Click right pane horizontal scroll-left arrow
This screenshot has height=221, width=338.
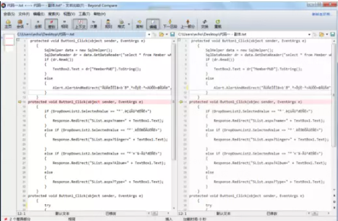click(x=309, y=213)
